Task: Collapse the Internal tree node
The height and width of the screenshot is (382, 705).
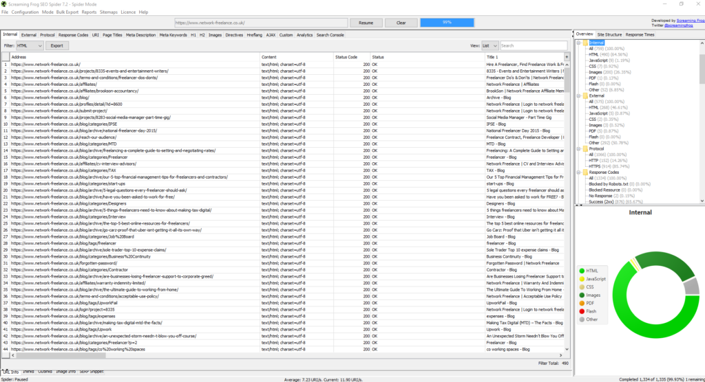Action: coord(578,43)
